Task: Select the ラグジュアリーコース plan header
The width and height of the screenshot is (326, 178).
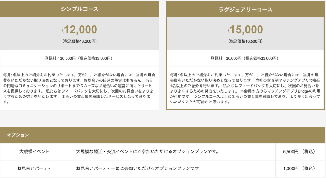Action: click(245, 10)
